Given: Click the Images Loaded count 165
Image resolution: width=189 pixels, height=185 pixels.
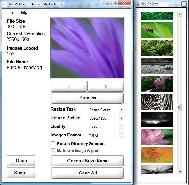Looking at the screenshot, I should (11, 54).
